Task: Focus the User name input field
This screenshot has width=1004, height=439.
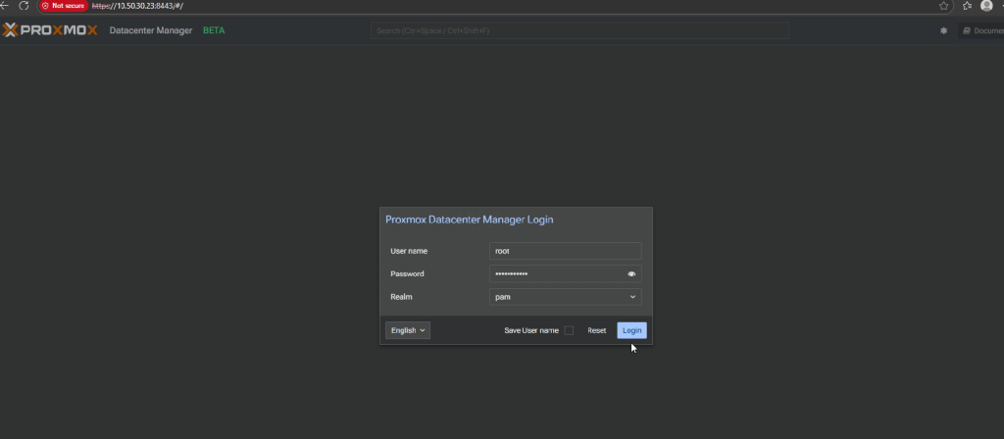Action: pyautogui.click(x=565, y=251)
